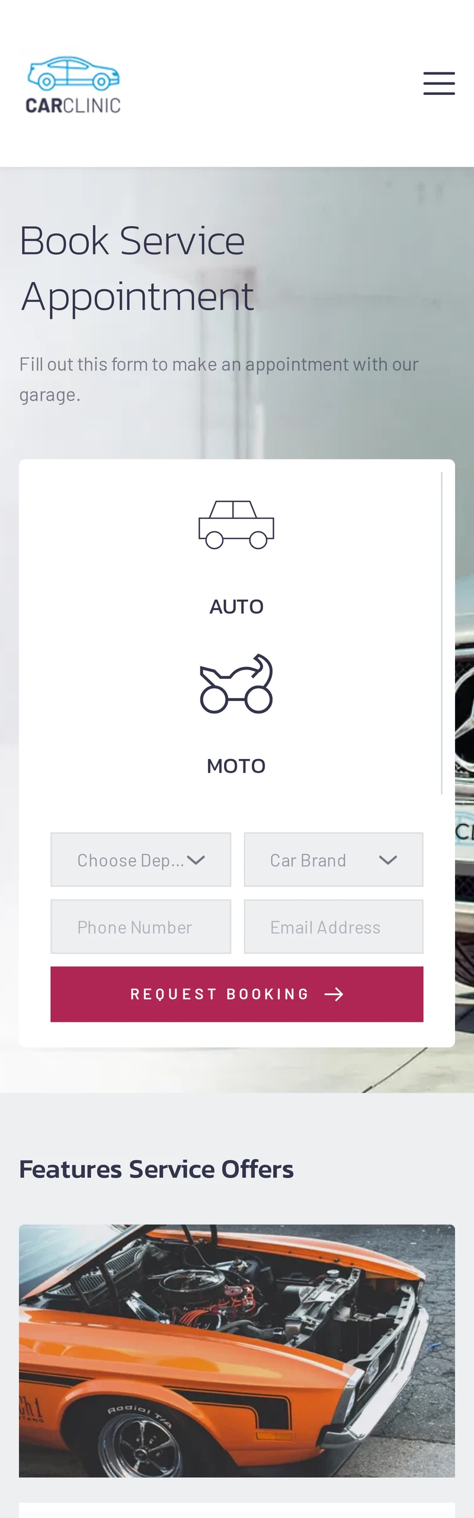The height and width of the screenshot is (1518, 474).
Task: Select the Auto car icon
Action: [x=236, y=525]
